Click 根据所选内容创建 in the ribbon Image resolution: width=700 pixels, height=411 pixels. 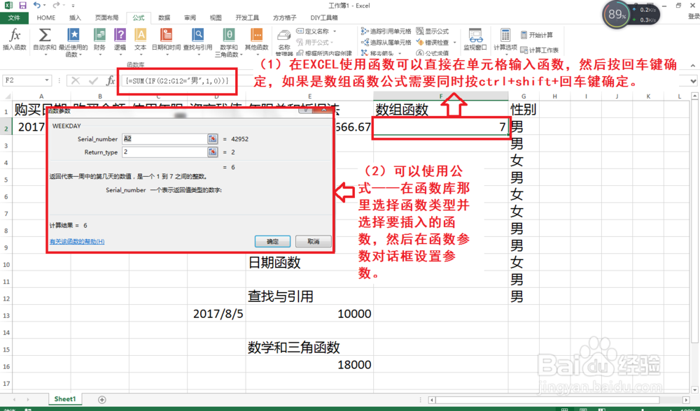coord(325,53)
